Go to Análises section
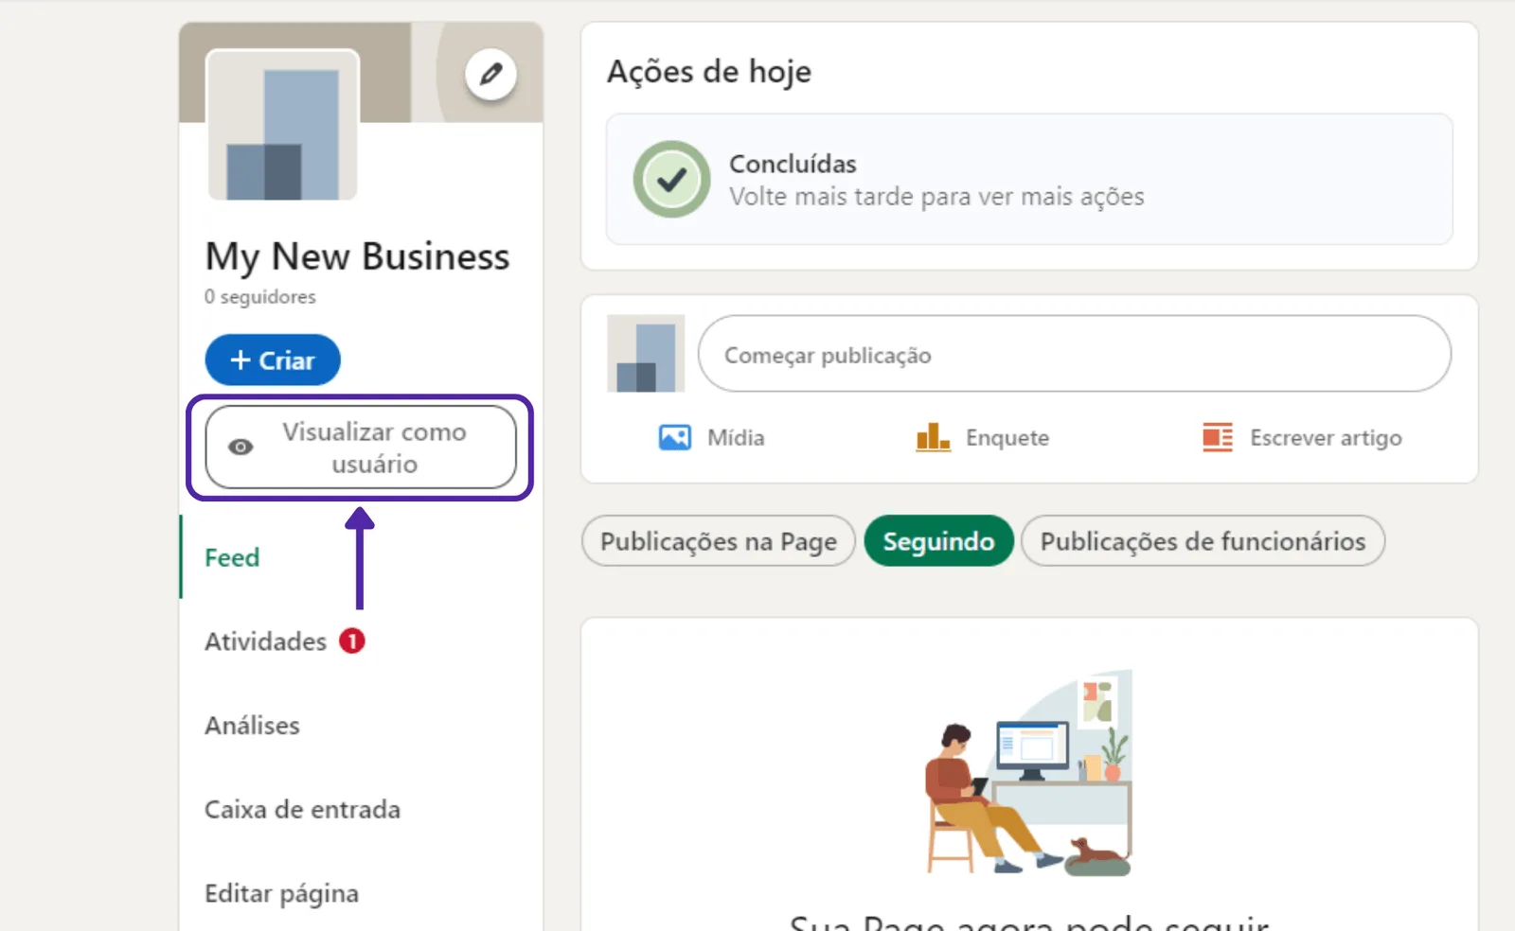 point(252,726)
